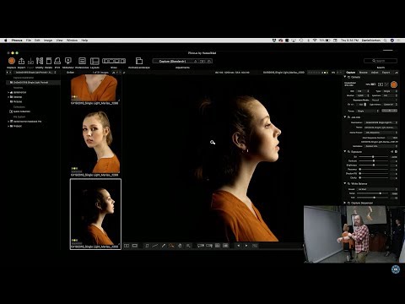This screenshot has height=304, width=405.
Task: Open the Window menu
Action: [x=72, y=41]
